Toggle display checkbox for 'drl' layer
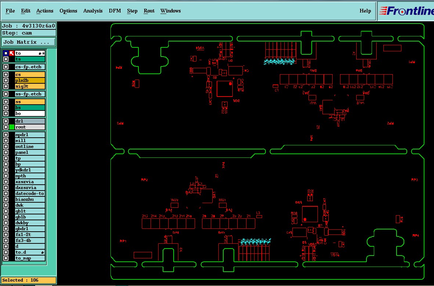Viewport: 434px width, 286px height. pyautogui.click(x=6, y=121)
